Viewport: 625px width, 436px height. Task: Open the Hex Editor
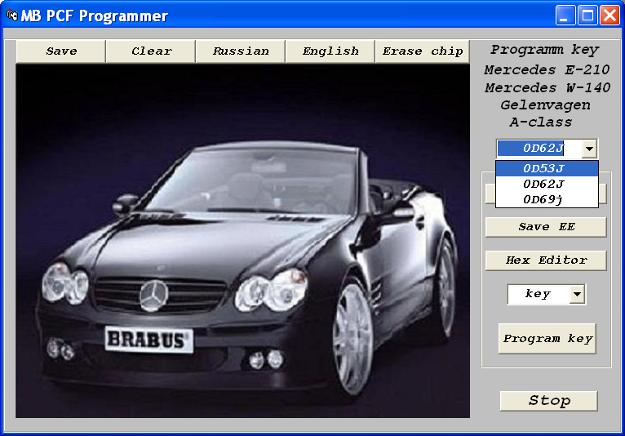(546, 260)
